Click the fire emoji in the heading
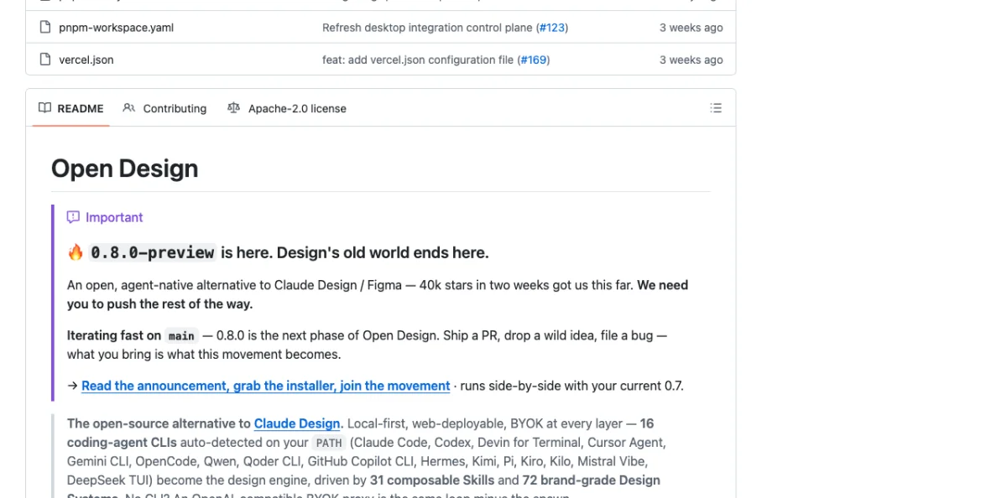Viewport: 1007px width, 498px height. (76, 252)
